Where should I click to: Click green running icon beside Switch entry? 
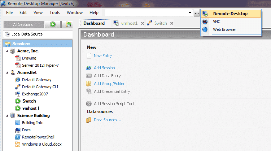click(x=18, y=101)
